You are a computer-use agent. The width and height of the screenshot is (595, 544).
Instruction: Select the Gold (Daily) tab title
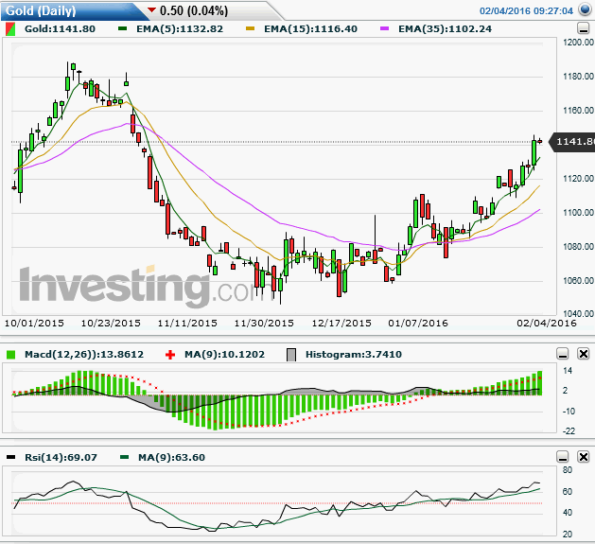pyautogui.click(x=41, y=10)
